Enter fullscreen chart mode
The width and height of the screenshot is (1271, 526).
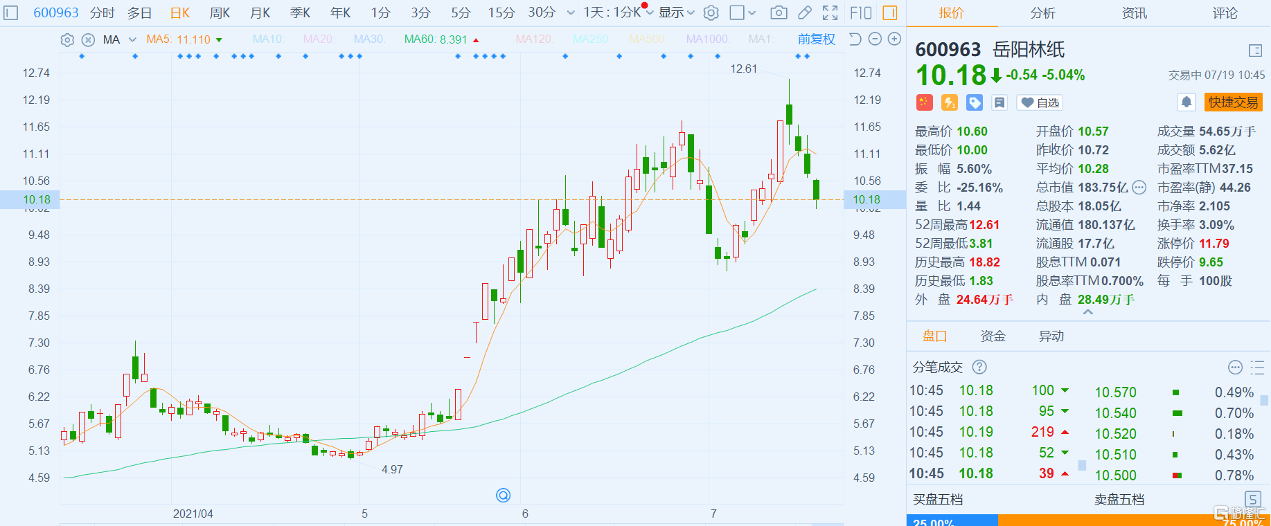(830, 12)
